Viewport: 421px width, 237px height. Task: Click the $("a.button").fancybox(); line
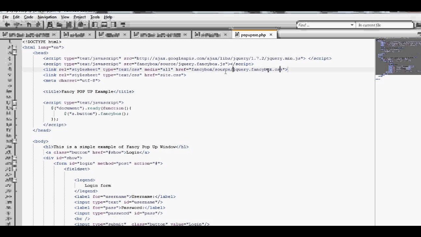(96, 114)
